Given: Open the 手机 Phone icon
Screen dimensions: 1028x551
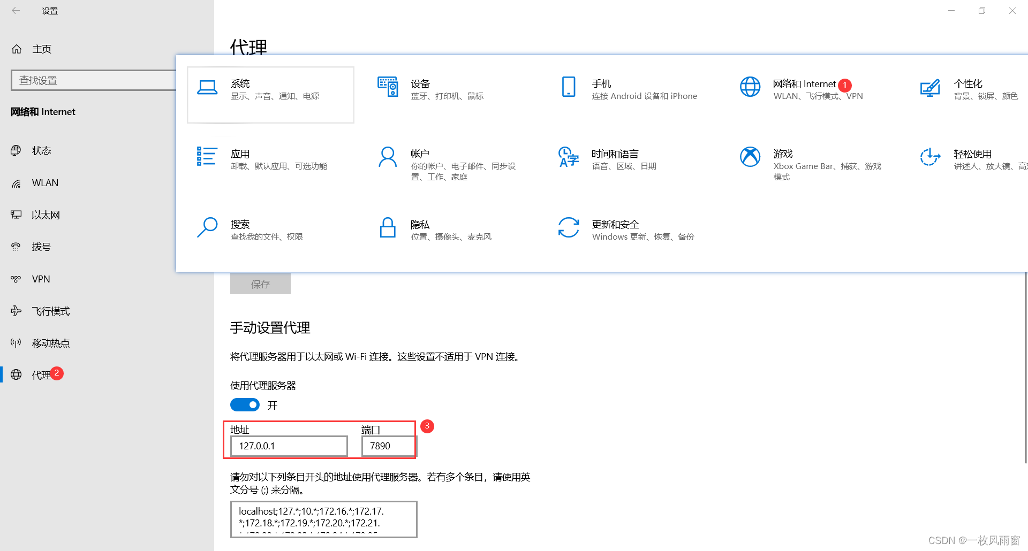Looking at the screenshot, I should point(569,87).
